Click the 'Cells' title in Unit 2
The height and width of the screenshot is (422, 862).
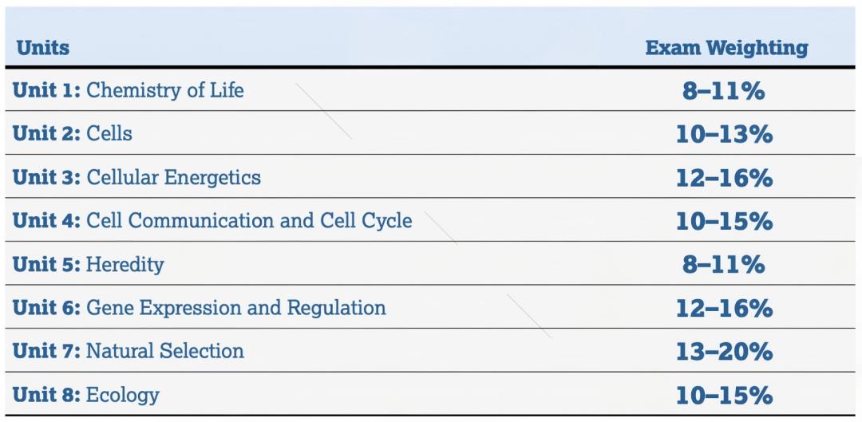click(109, 133)
